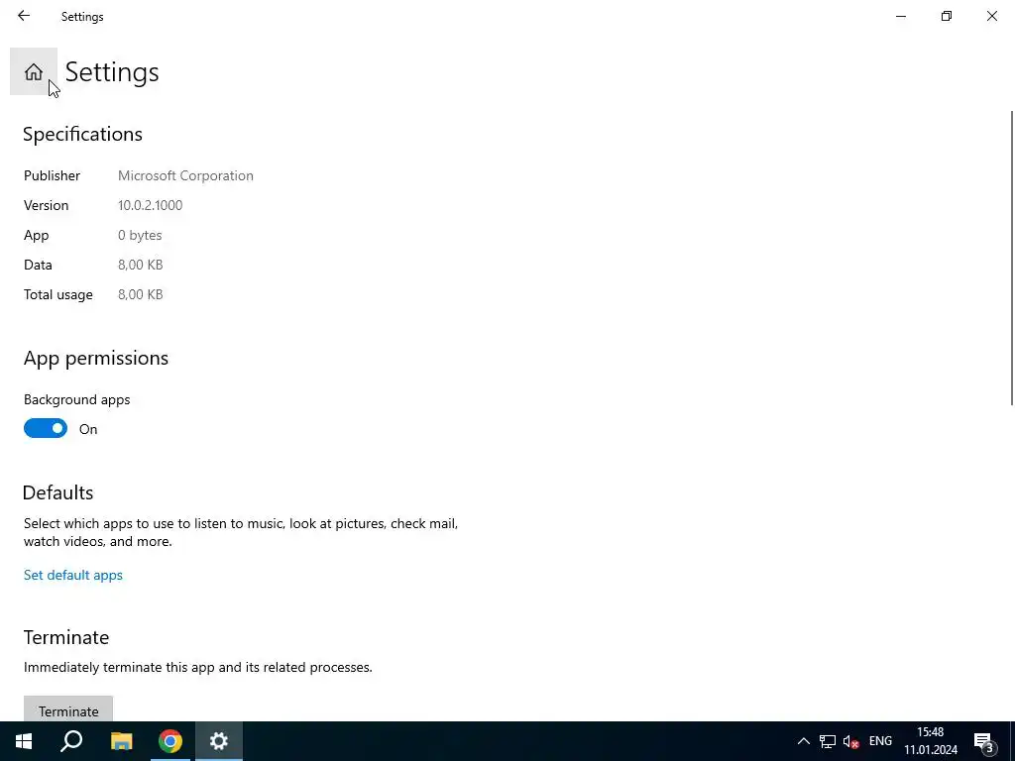Click the Show desktop sliver
Screen dimensions: 1015x761
pos(1012,741)
